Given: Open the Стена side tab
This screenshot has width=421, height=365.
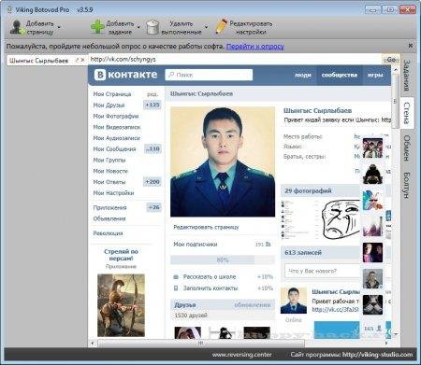Looking at the screenshot, I should coord(407,113).
